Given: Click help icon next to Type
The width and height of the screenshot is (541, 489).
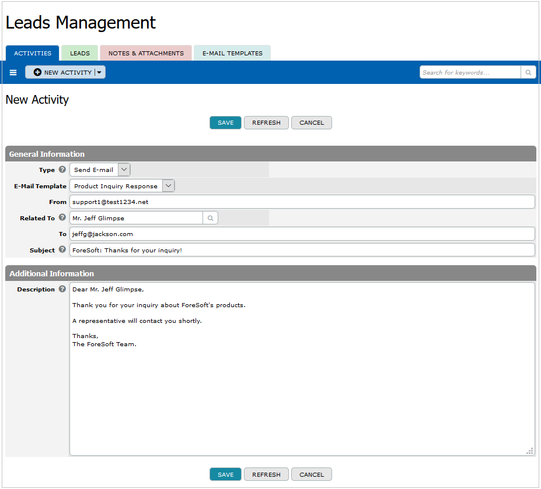Looking at the screenshot, I should pos(62,170).
